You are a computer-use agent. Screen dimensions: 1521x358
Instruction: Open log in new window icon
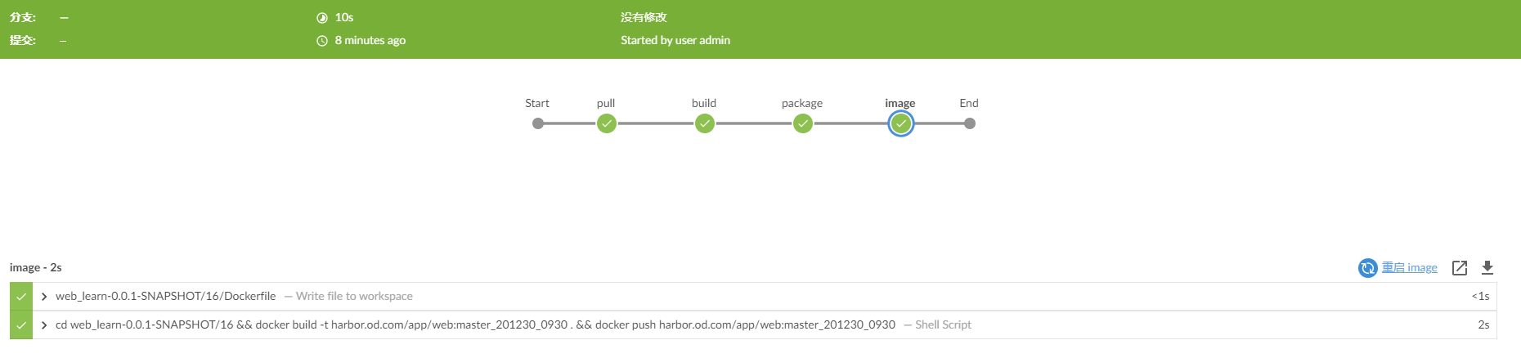pos(1460,268)
